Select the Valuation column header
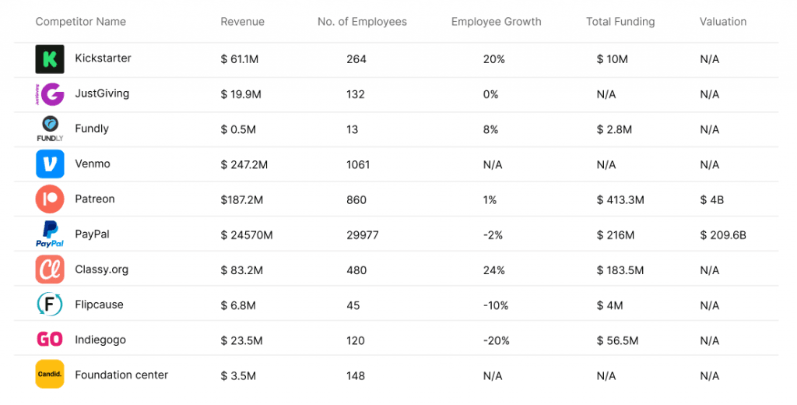The width and height of the screenshot is (797, 405). [722, 22]
